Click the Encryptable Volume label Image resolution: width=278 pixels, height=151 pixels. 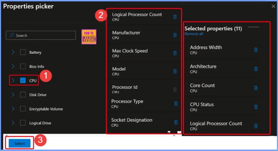[46, 109]
